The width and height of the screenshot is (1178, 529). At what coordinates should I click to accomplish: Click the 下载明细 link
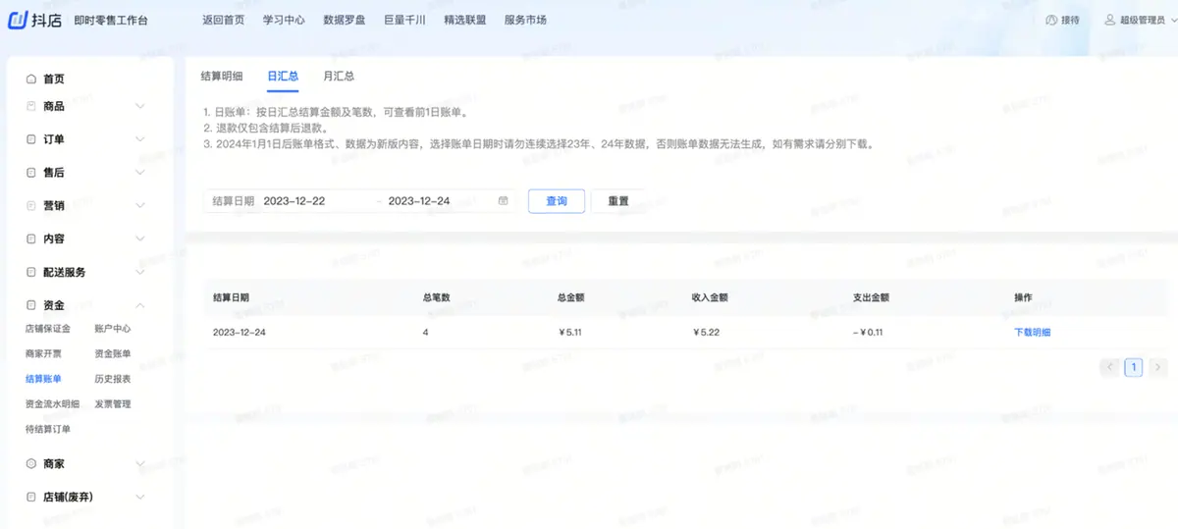[x=1032, y=332]
